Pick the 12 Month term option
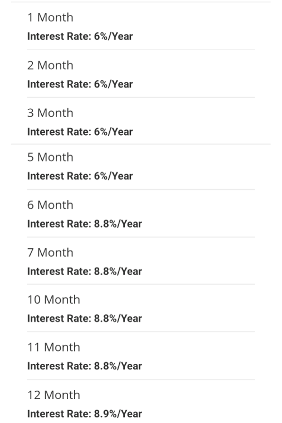The image size is (282, 423). click(x=141, y=401)
